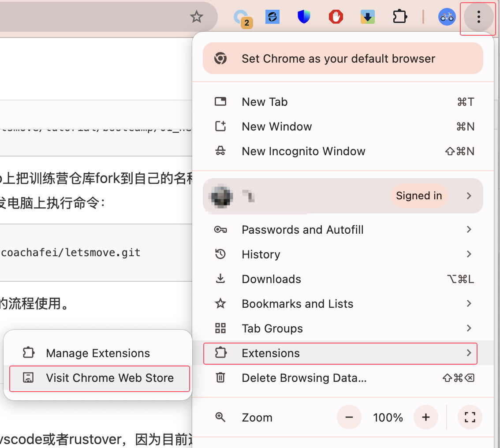Click the History clock icon
Viewport: 500px width, 448px height.
[220, 254]
